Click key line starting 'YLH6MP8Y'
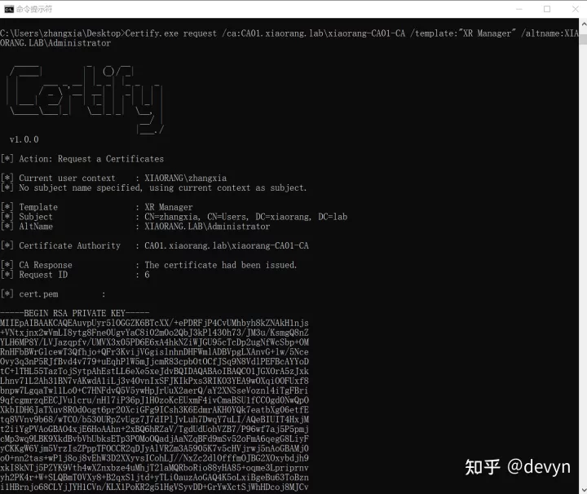The image size is (587, 494). tap(154, 342)
